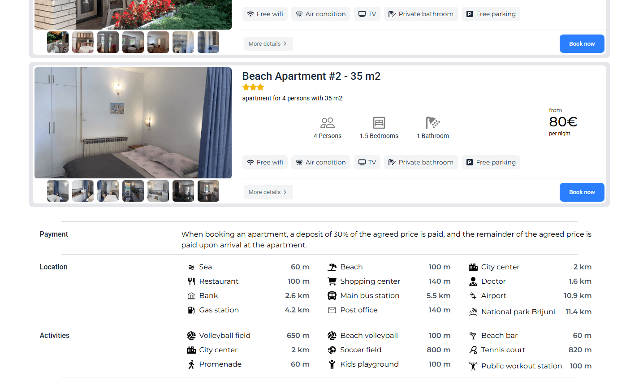626x385 pixels.
Task: Click the Shopping center cart icon
Action: 332,281
